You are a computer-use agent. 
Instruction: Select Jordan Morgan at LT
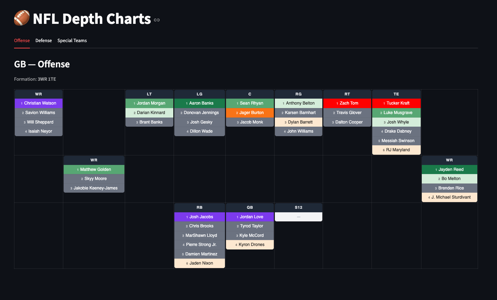(x=149, y=103)
